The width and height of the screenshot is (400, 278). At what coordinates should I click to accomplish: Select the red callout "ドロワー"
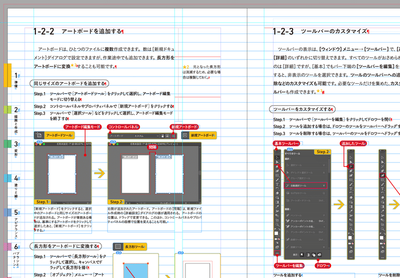pyautogui.click(x=322, y=266)
